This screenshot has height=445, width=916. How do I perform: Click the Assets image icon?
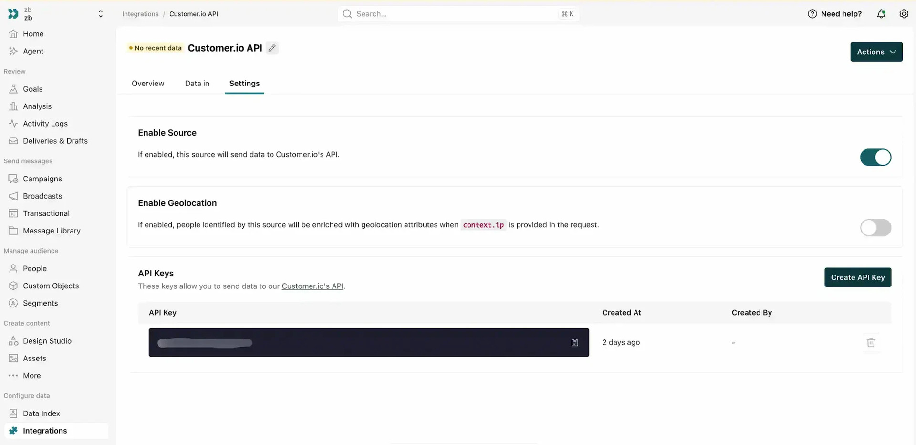click(x=13, y=359)
